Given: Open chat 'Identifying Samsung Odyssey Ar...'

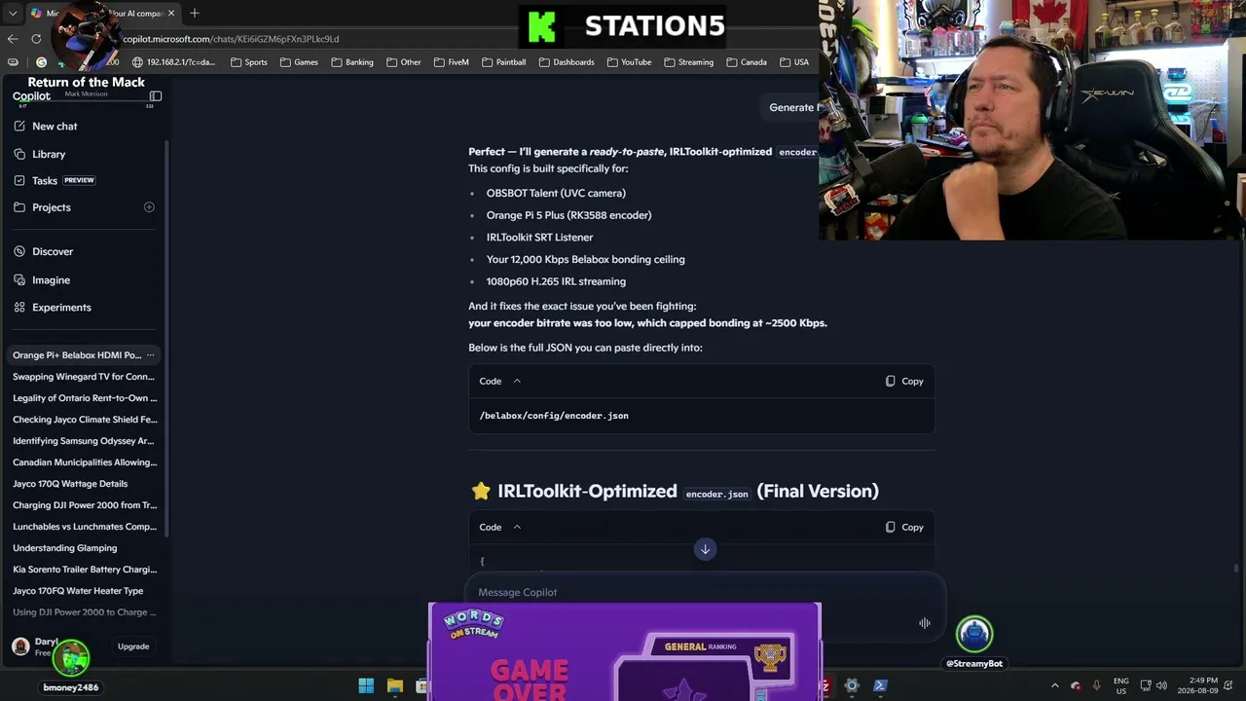Looking at the screenshot, I should click(84, 441).
